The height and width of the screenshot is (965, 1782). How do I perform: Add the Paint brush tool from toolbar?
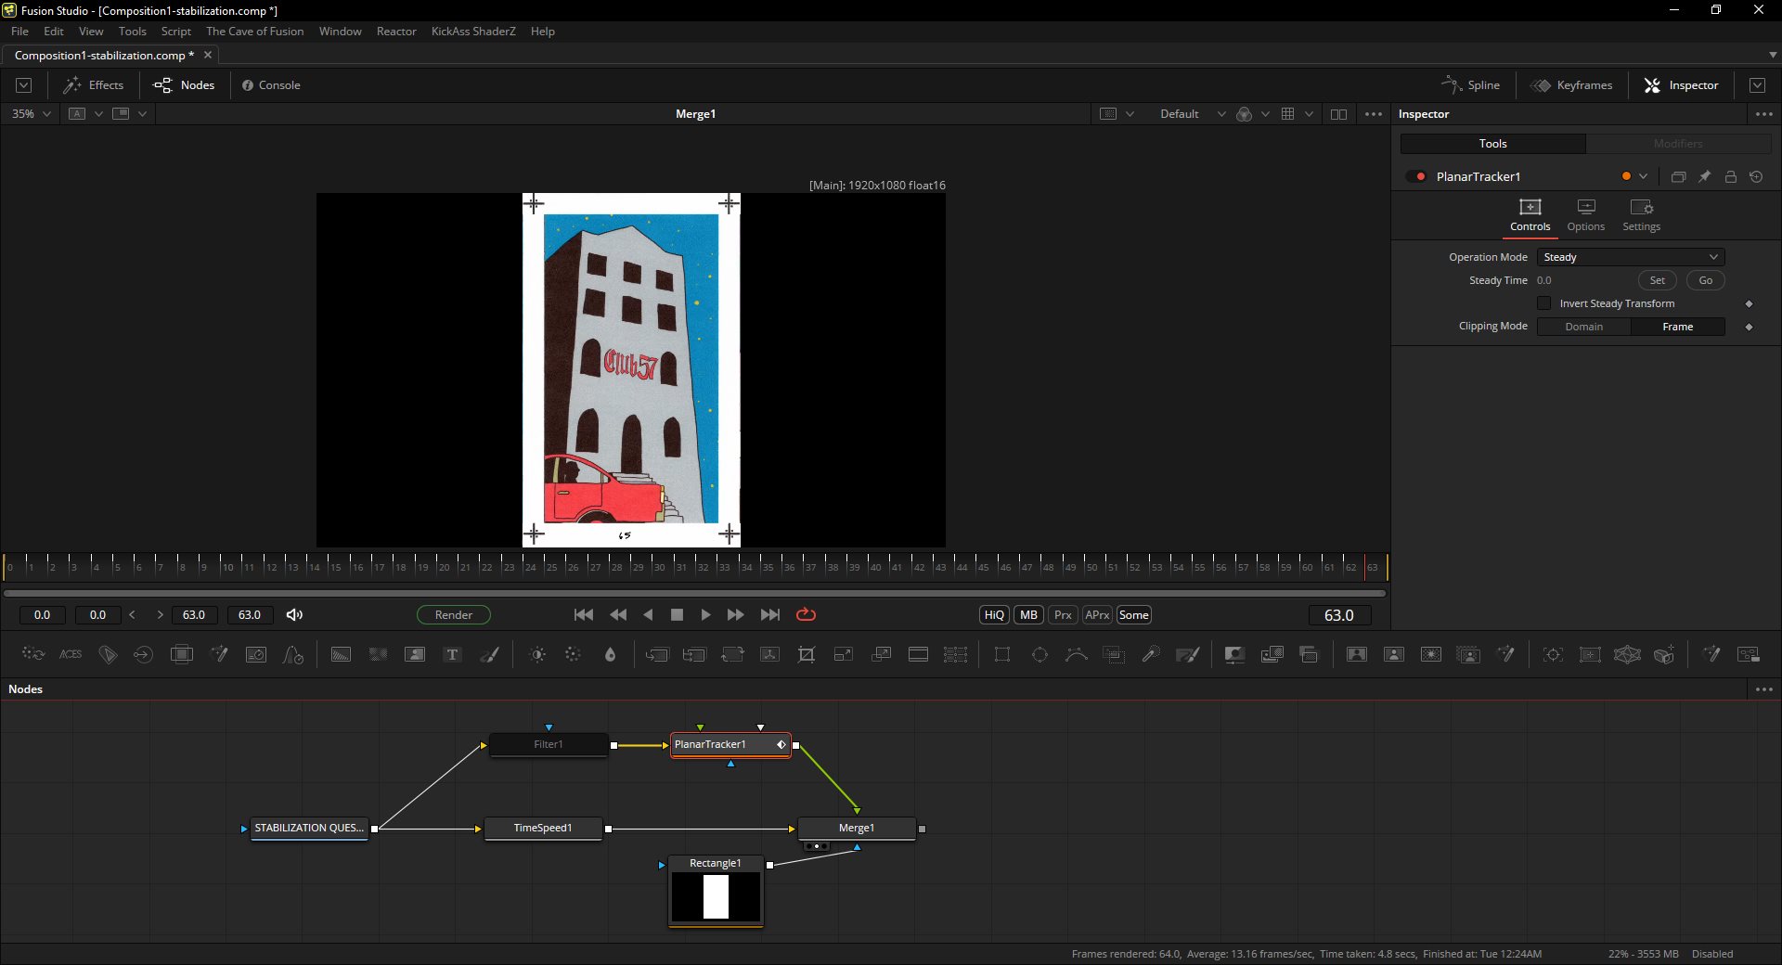click(489, 654)
